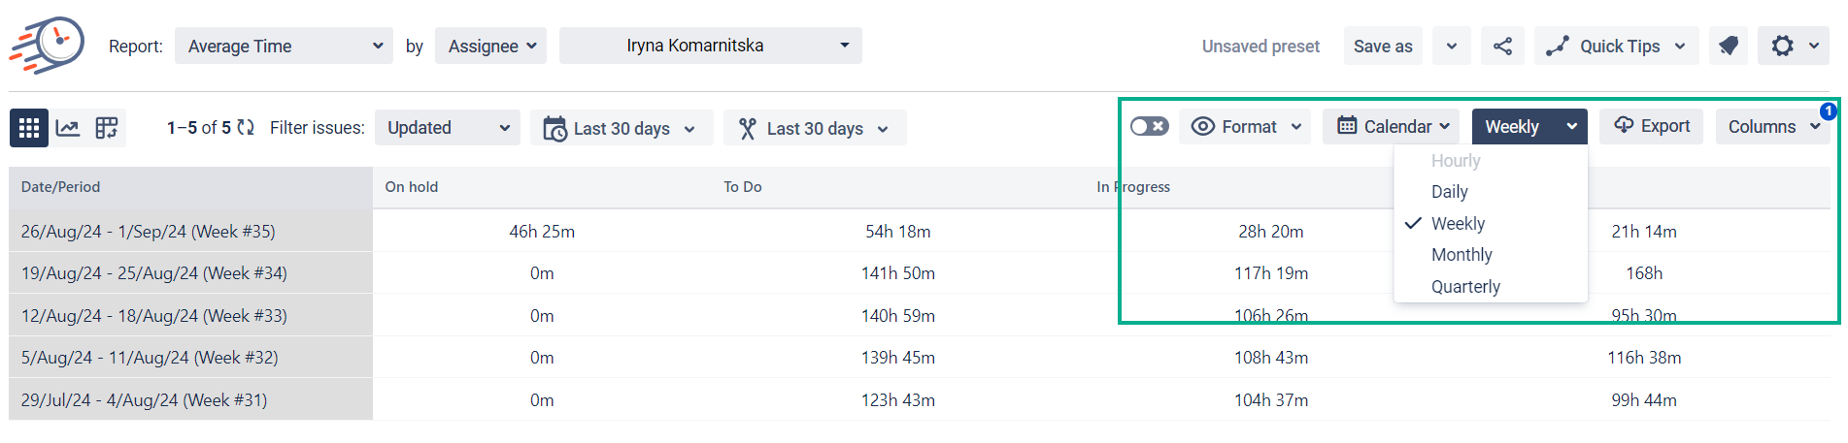
Task: Toggle the switch left of Format
Action: [1150, 127]
